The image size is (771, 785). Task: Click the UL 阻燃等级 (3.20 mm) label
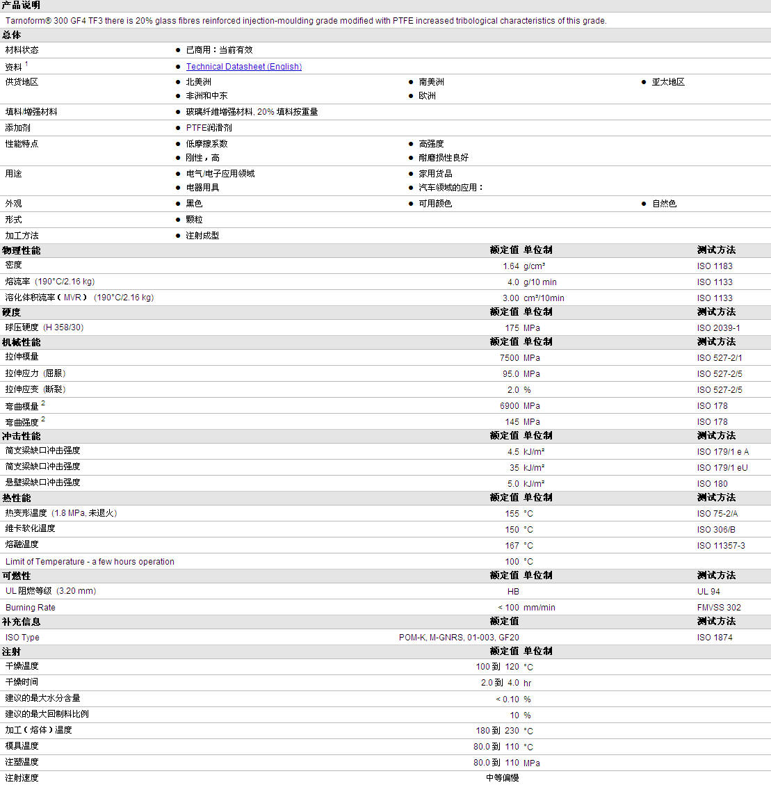coord(51,592)
